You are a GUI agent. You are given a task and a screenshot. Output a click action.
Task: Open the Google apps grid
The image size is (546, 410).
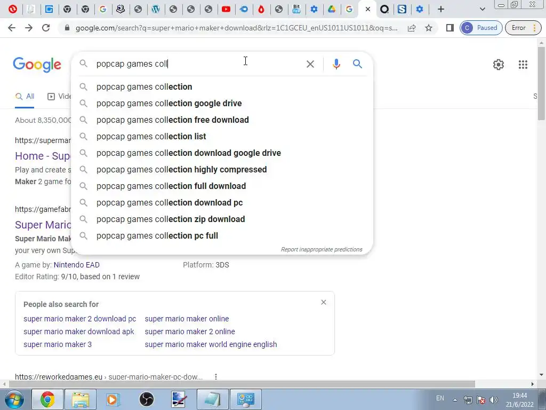point(523,65)
